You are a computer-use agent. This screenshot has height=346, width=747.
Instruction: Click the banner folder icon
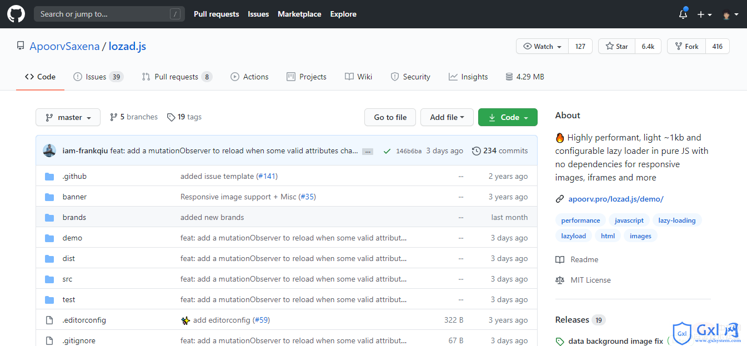point(49,197)
